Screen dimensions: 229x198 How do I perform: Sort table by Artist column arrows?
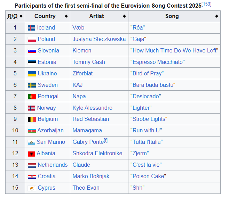pyautogui.click(x=124, y=16)
